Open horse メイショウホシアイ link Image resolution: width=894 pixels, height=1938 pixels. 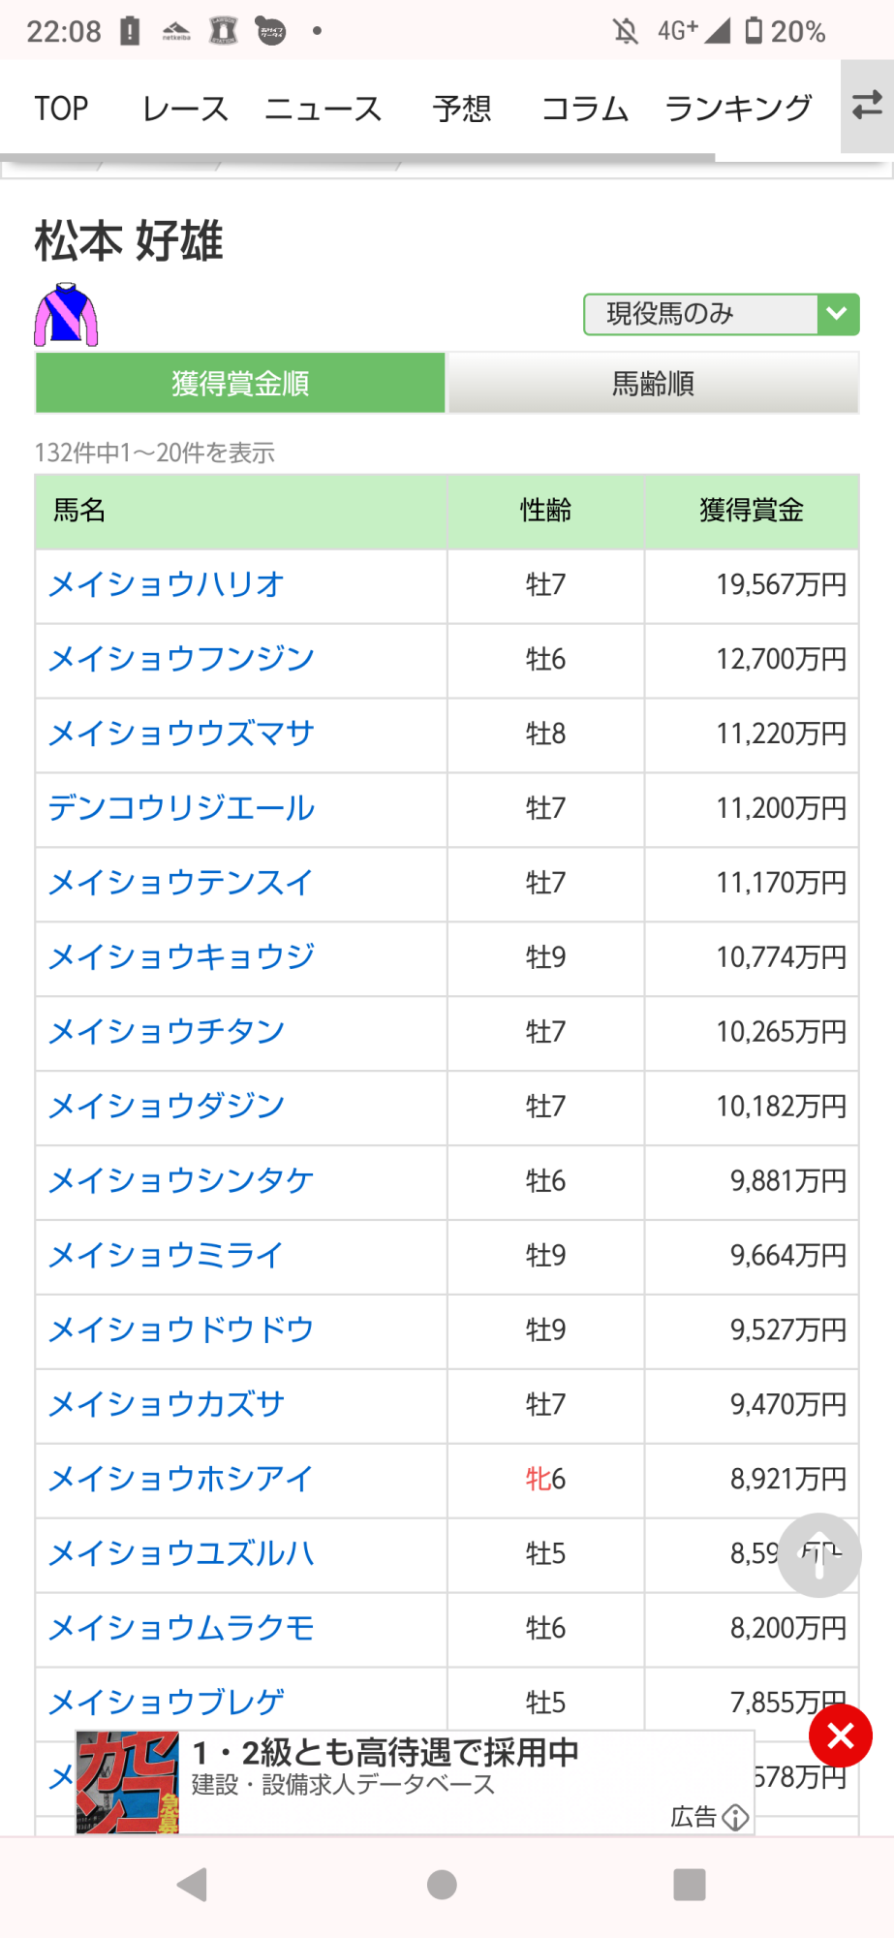[x=181, y=1479]
